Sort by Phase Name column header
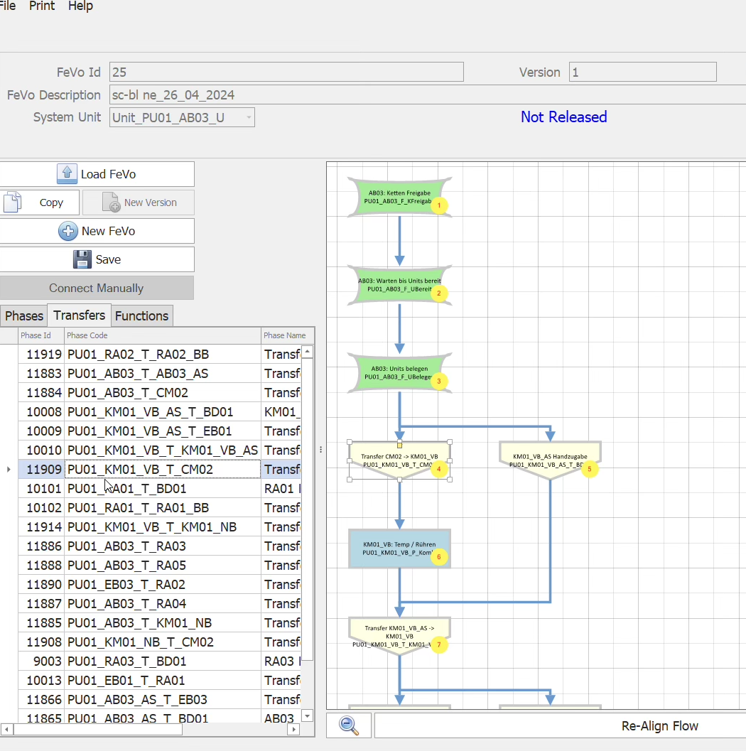 [x=287, y=335]
